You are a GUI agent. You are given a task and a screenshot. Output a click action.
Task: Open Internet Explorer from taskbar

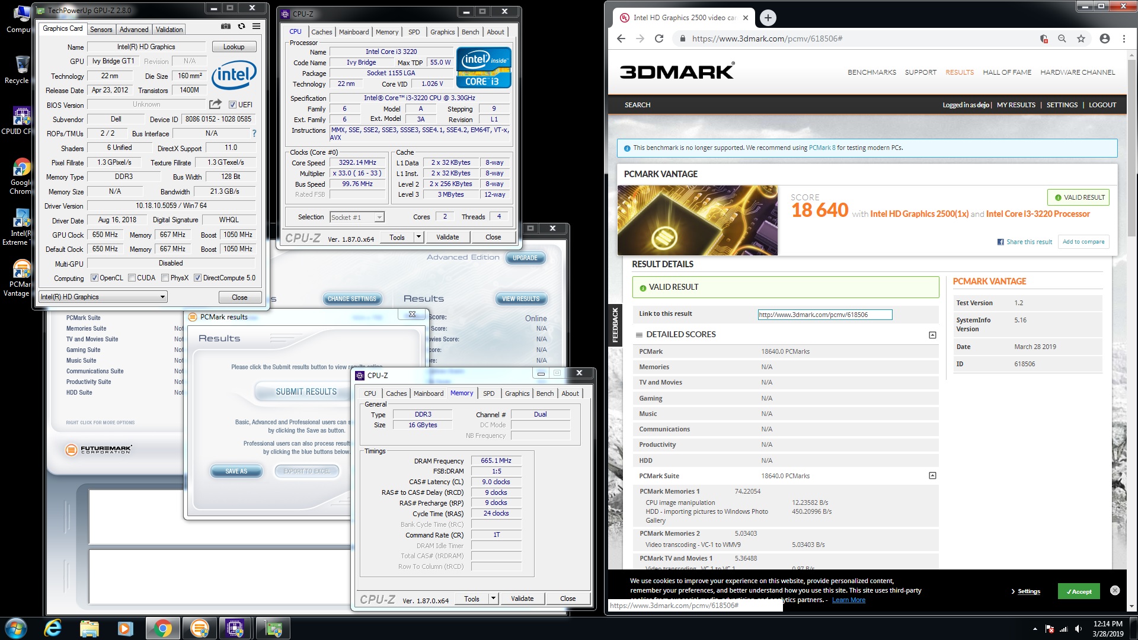(x=53, y=628)
